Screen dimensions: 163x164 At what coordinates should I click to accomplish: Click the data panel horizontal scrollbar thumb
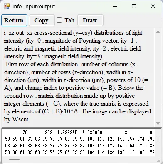click(x=15, y=159)
